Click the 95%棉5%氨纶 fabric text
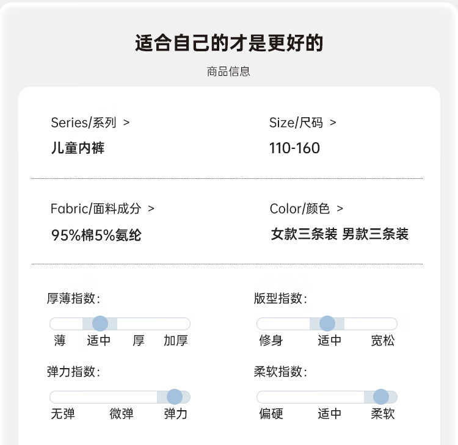458x445 pixels. [96, 234]
